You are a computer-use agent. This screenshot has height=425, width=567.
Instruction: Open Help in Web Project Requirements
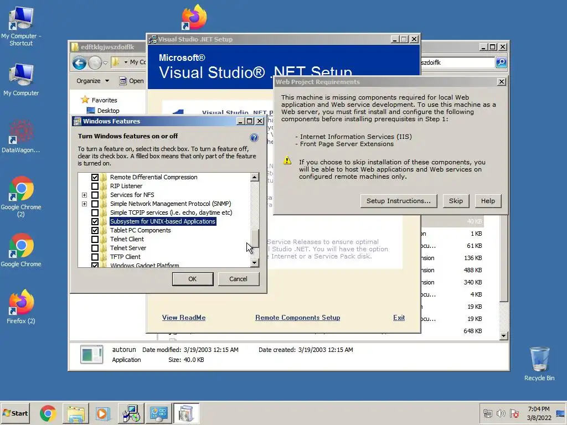[488, 201]
